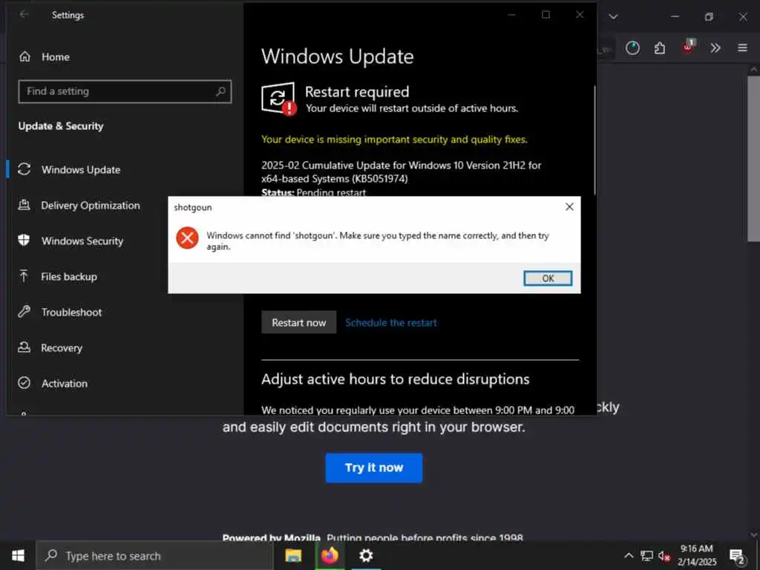Open the notification center icon
The height and width of the screenshot is (570, 760).
[737, 556]
